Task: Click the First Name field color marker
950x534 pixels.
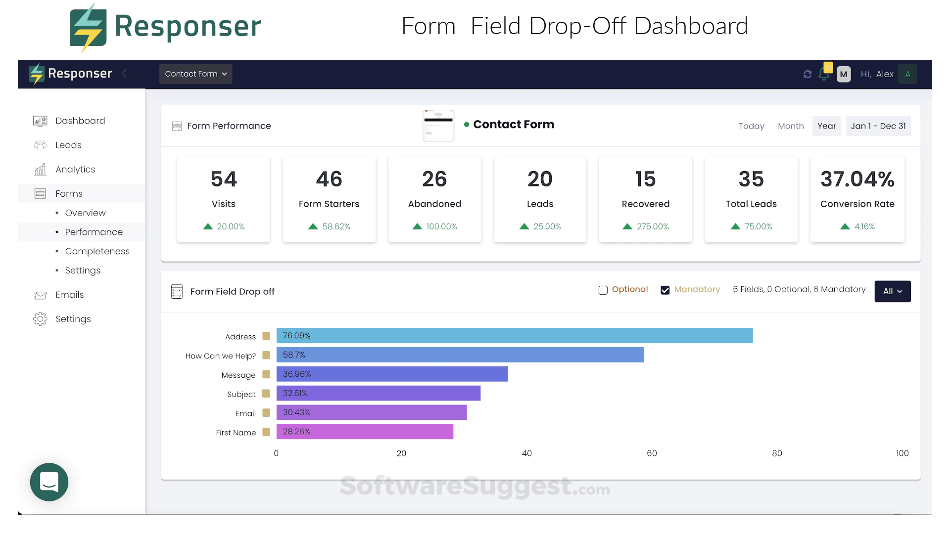Action: [x=266, y=432]
